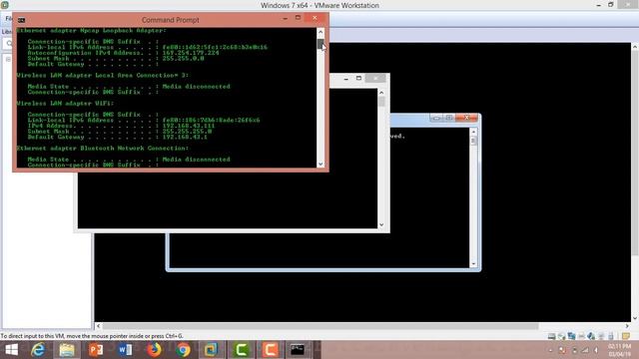The image size is (639, 359).
Task: Open the Action Center flag tray icon
Action: (562, 350)
